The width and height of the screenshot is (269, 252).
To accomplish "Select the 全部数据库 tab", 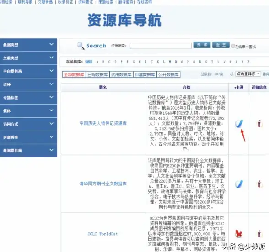I will (74, 74).
